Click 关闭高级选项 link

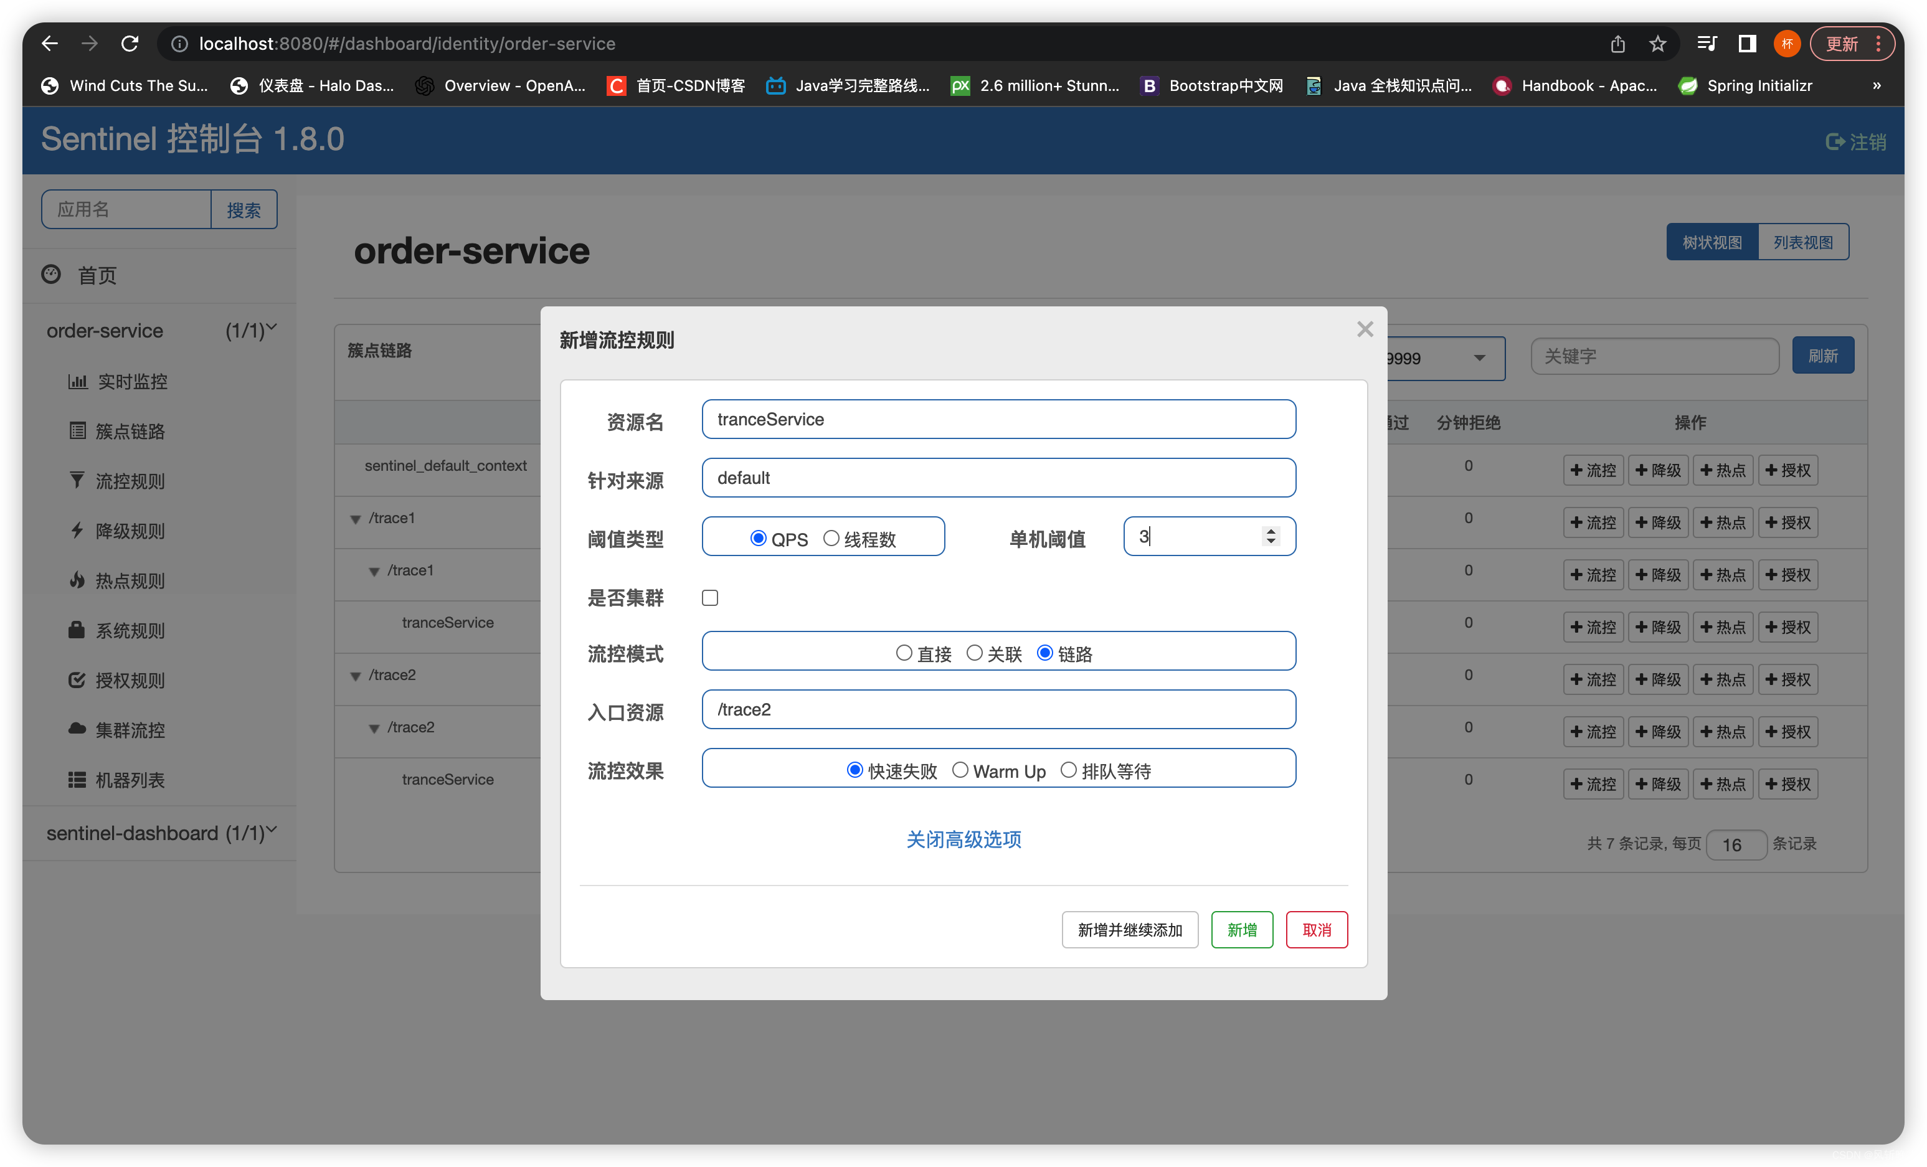click(x=963, y=839)
